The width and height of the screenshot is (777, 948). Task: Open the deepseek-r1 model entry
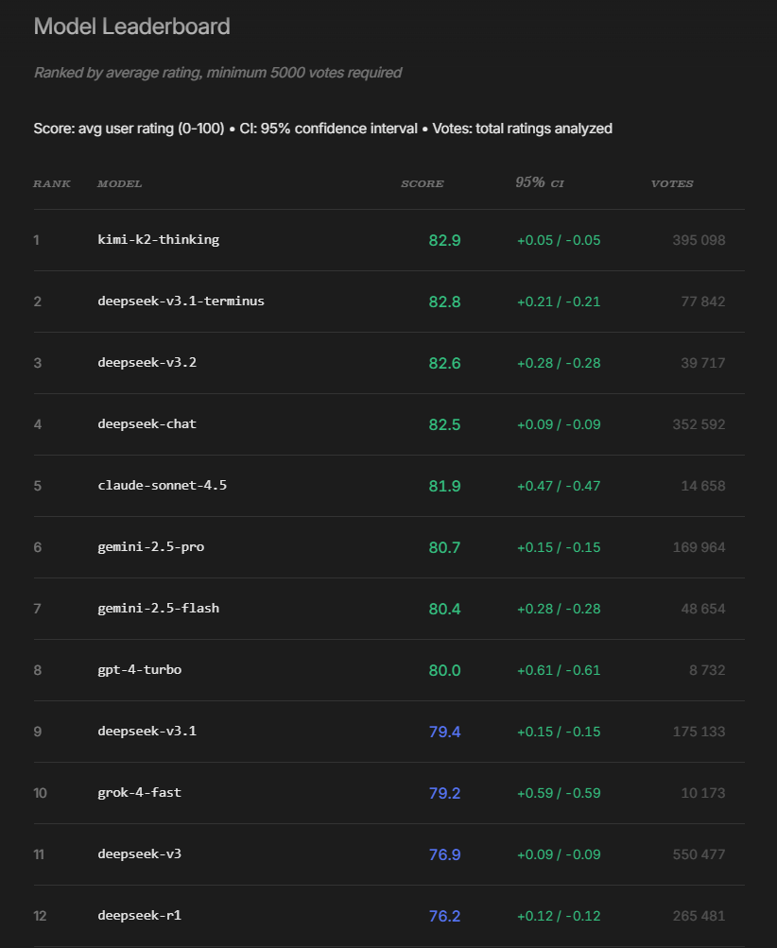tap(139, 916)
